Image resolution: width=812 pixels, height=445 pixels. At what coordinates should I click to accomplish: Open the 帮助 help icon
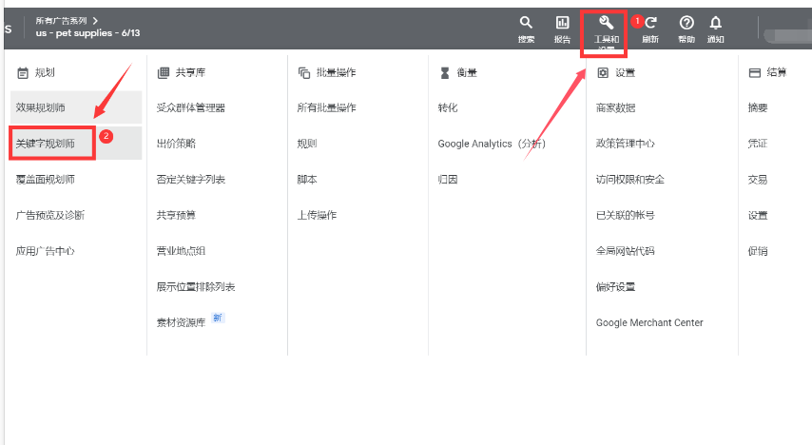click(x=686, y=23)
